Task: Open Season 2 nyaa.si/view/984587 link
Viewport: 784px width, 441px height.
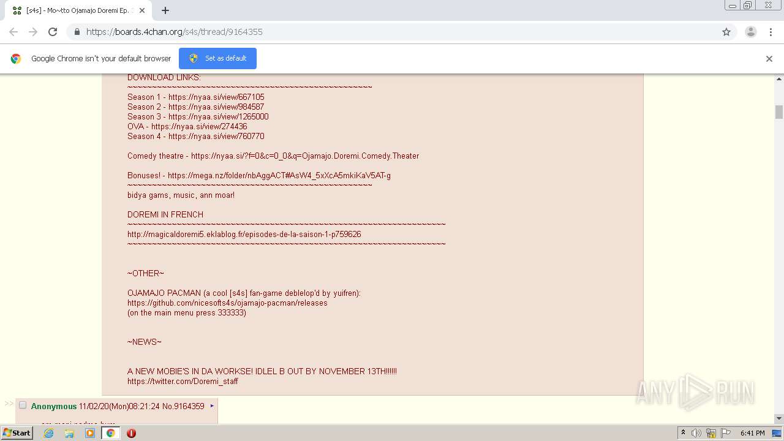Action: [x=216, y=107]
